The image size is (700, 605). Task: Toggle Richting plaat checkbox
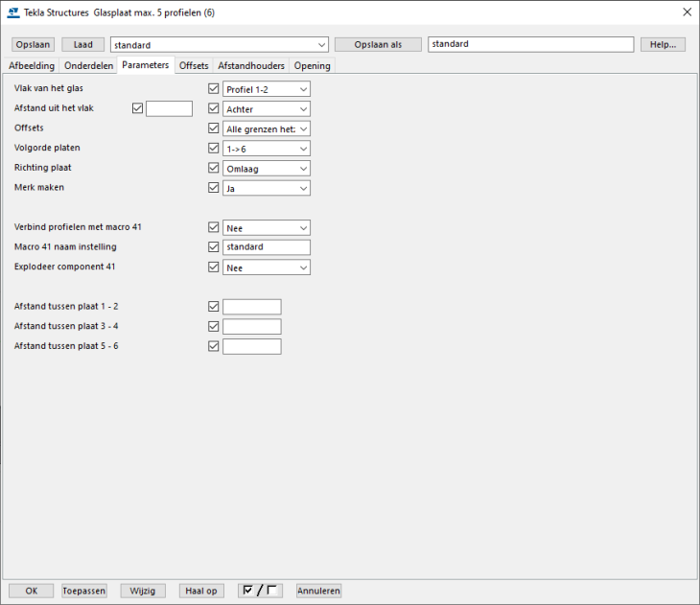coord(214,168)
